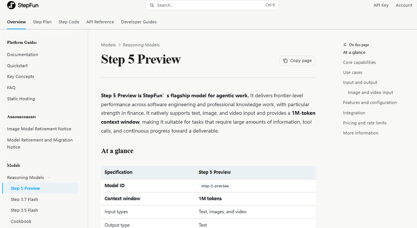Open the Cookbook sidebar item
417x228 pixels.
(21, 221)
